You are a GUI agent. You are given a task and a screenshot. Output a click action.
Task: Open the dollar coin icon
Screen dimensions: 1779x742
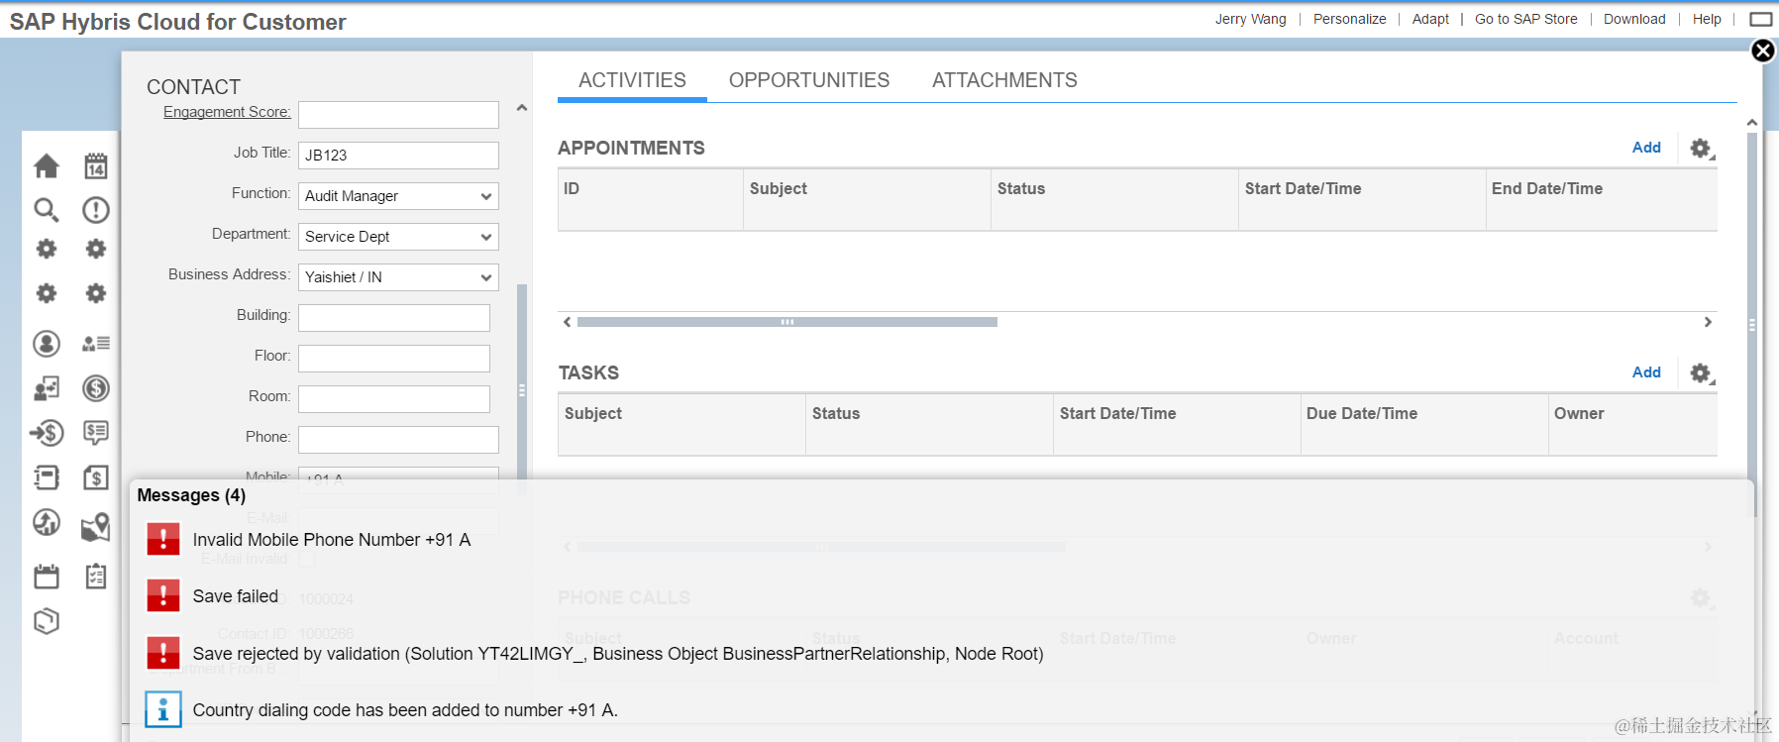[x=96, y=388]
